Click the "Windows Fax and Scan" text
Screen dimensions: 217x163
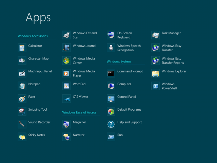(85, 35)
